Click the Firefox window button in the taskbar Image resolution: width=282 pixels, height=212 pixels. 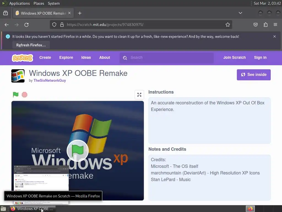(x=32, y=209)
